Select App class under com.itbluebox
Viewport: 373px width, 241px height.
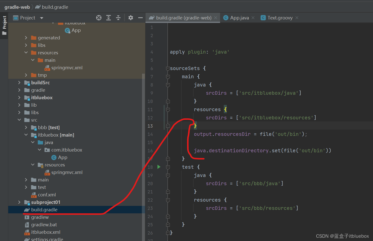[x=63, y=157]
